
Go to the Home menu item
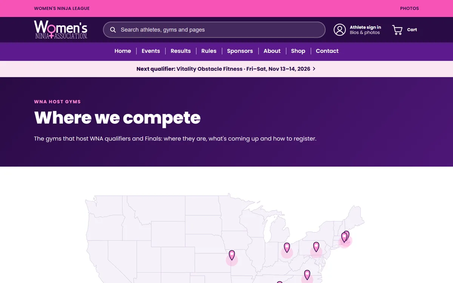pyautogui.click(x=123, y=51)
